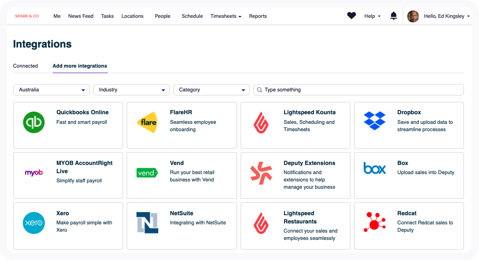Click 'Seamless employee onboarding' description
This screenshot has height=260, width=479.
[193, 126]
